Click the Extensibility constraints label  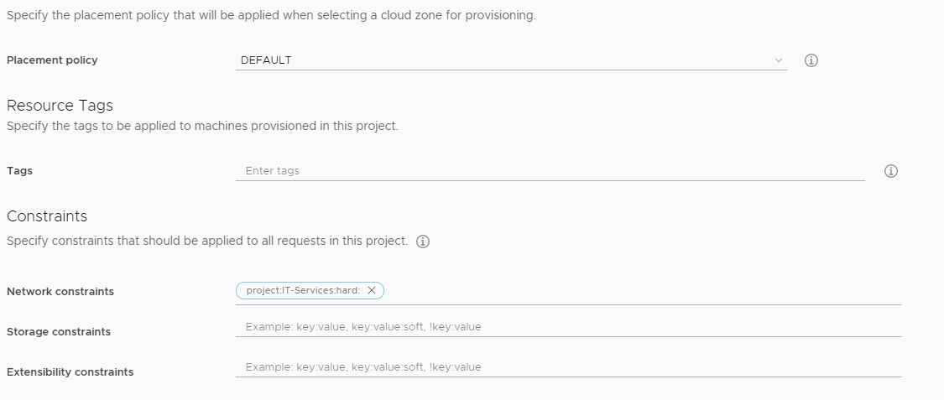click(70, 371)
